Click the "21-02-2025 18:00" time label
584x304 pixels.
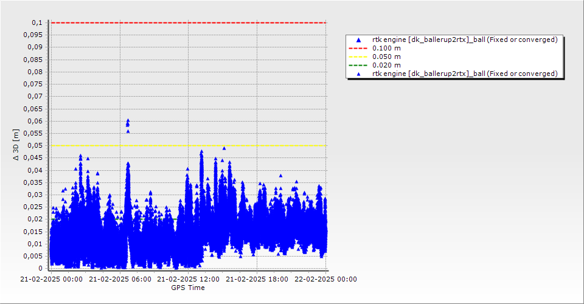(257, 279)
